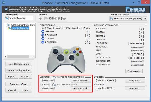Click the X BUTTON assignment [ 3 ]
Viewport: 151px width, 102px height.
141,36
